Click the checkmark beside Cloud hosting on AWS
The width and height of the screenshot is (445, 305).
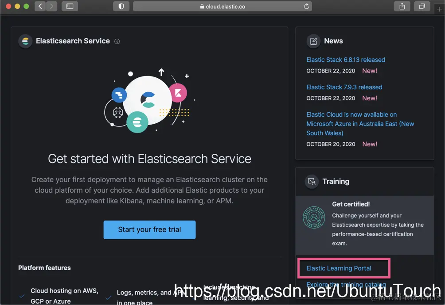(x=22, y=296)
